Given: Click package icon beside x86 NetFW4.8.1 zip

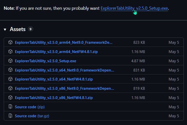Looking at the screenshot, I should 10,98.
